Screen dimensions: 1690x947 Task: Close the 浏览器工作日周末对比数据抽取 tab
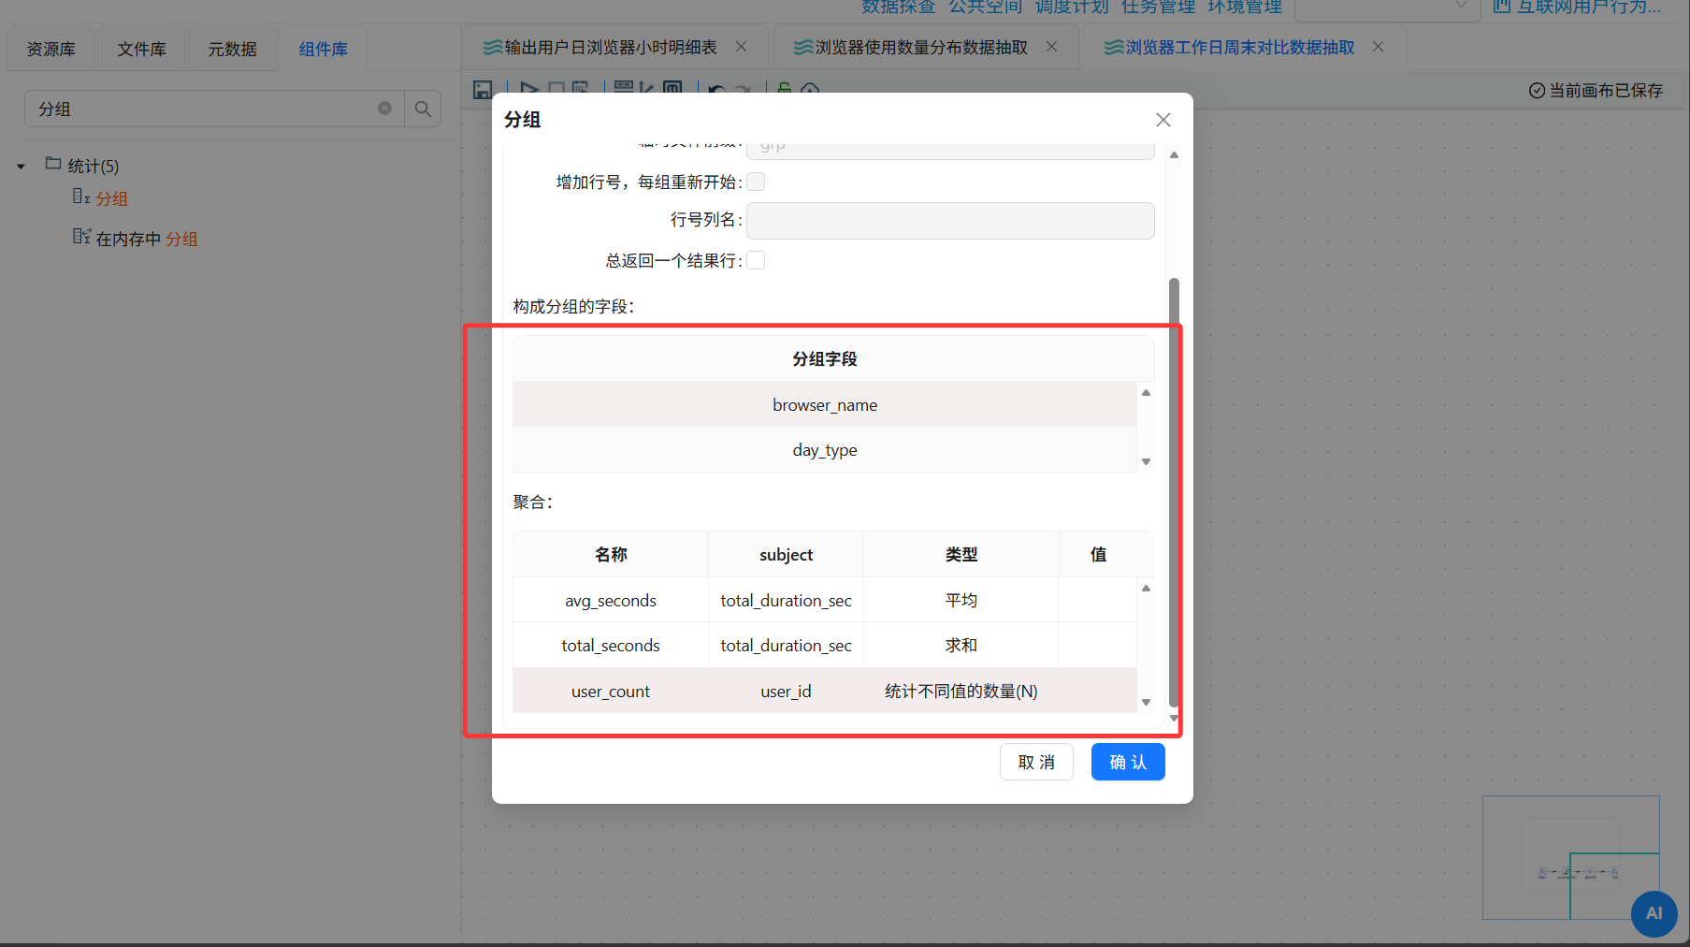[1378, 47]
